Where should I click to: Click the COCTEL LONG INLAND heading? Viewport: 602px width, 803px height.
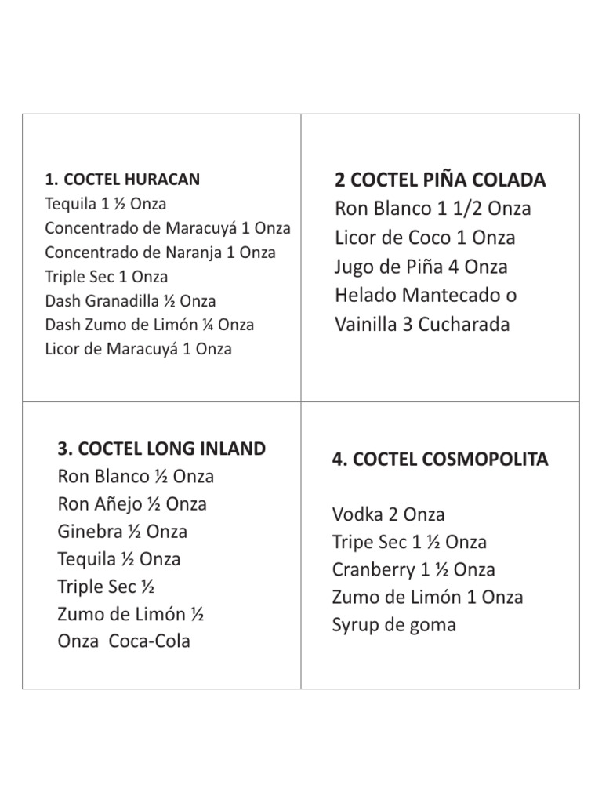click(161, 449)
